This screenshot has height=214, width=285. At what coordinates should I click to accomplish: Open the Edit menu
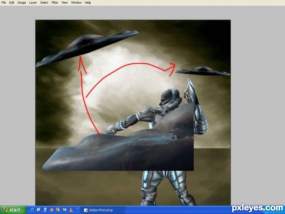point(11,2)
